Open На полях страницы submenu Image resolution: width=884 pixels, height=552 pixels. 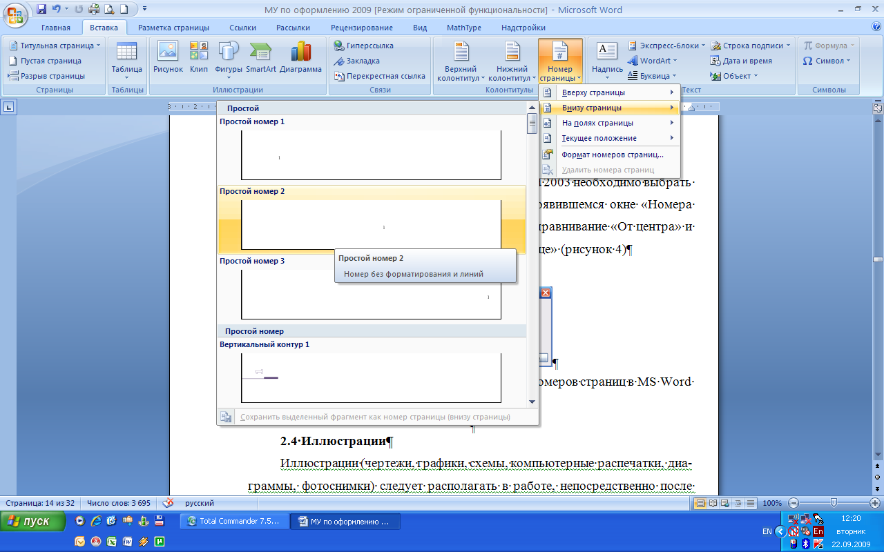tap(610, 123)
